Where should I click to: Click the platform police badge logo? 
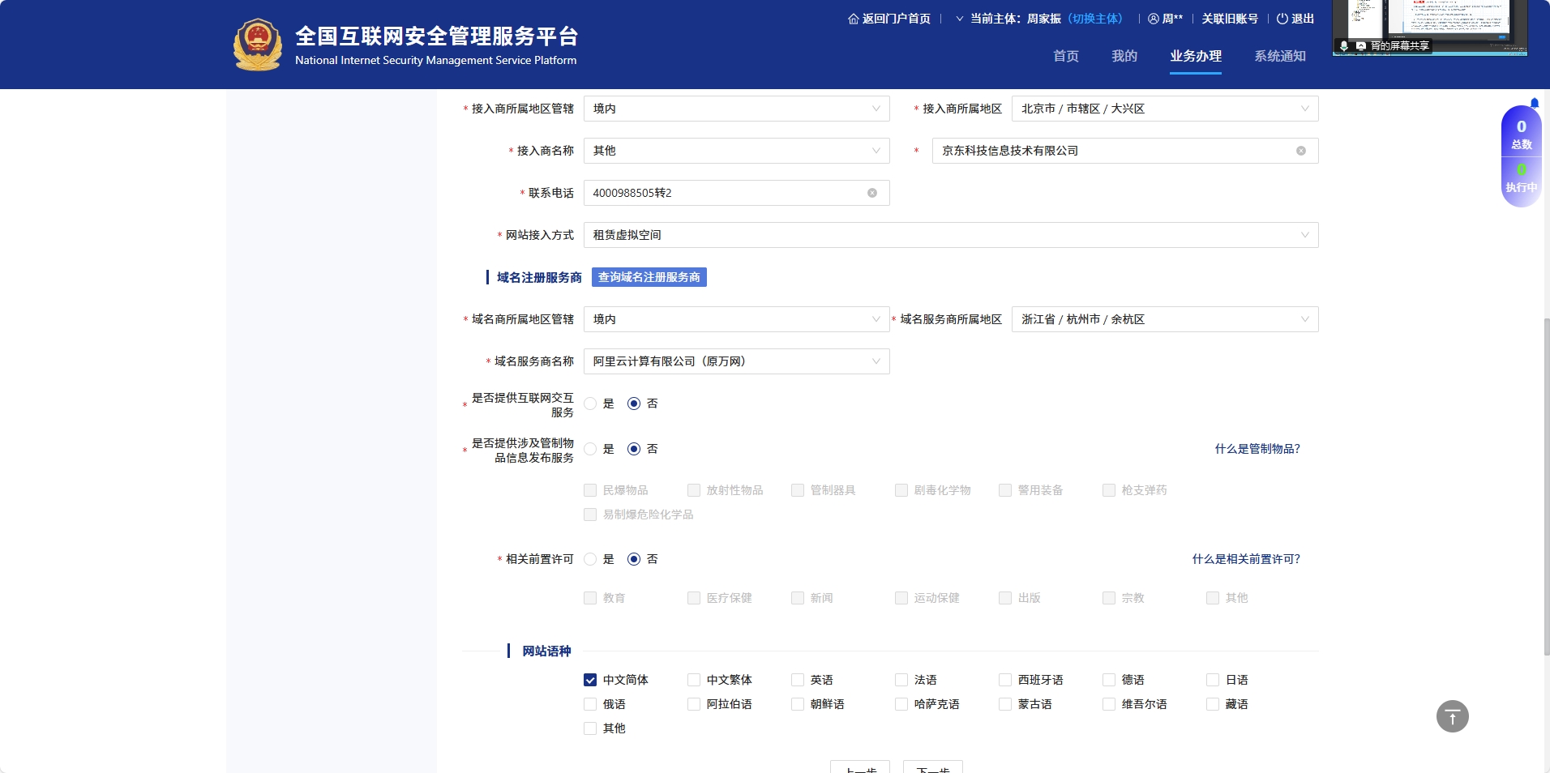pyautogui.click(x=258, y=45)
